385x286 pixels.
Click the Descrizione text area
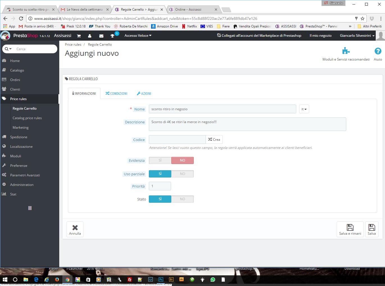[x=247, y=124]
